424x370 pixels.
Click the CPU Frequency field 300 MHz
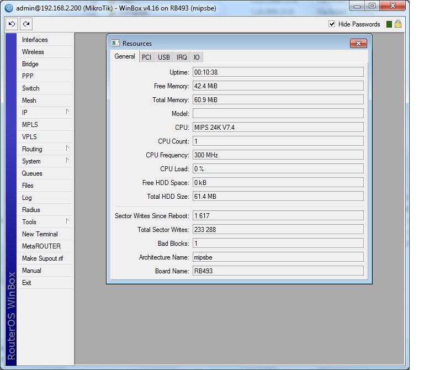[x=278, y=155]
